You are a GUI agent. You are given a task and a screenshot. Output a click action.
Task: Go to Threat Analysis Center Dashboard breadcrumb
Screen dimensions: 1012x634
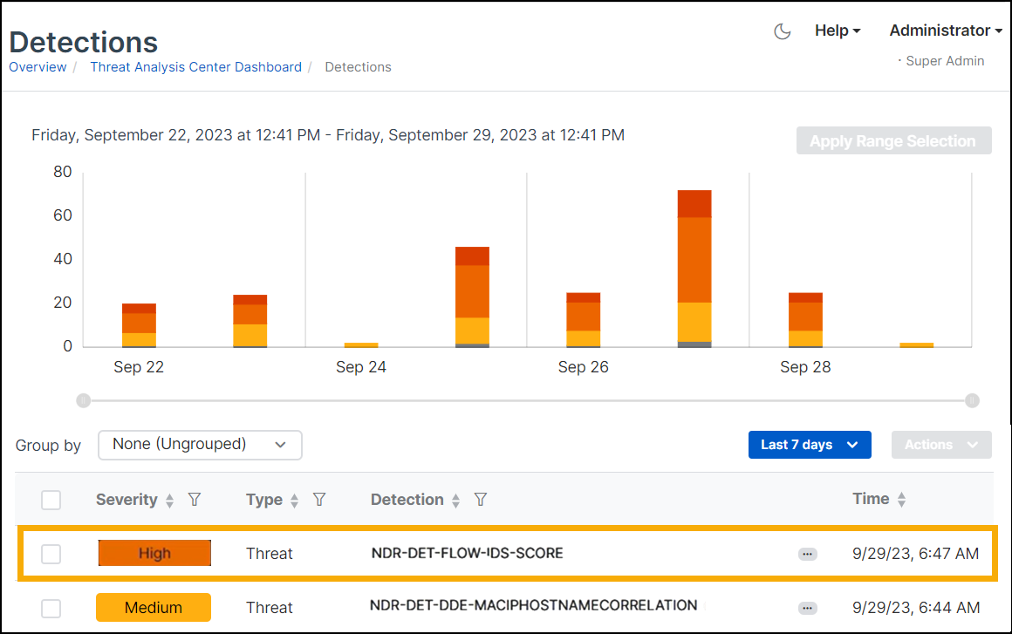[195, 67]
